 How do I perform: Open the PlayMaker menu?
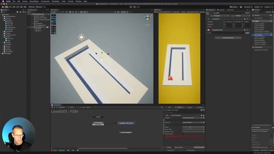[56, 1]
